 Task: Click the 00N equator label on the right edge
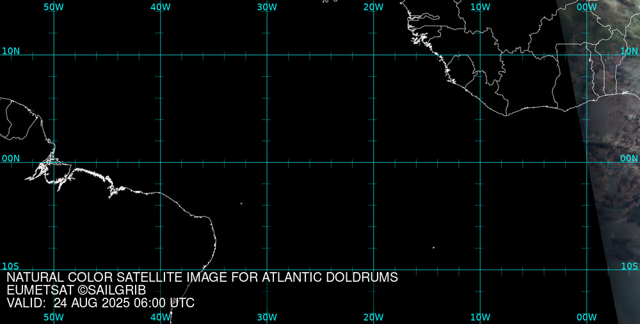coord(629,159)
